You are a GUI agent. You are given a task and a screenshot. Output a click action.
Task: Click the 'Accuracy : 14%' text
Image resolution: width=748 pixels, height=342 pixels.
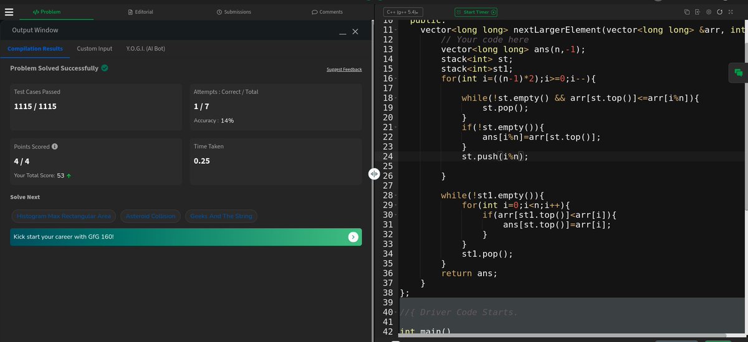pos(214,121)
